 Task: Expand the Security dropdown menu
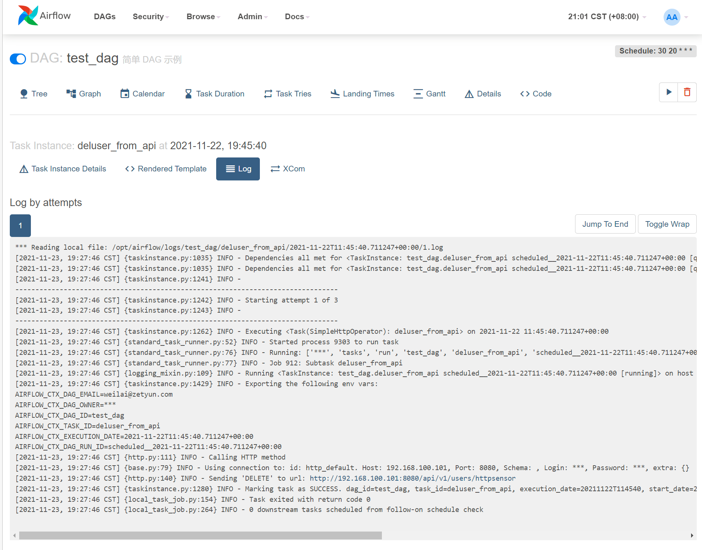click(151, 17)
